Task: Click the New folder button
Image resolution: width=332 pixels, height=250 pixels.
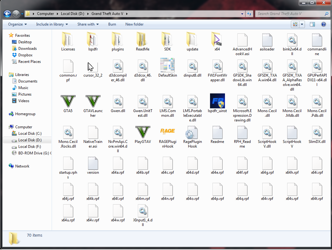Action: pyautogui.click(x=134, y=24)
